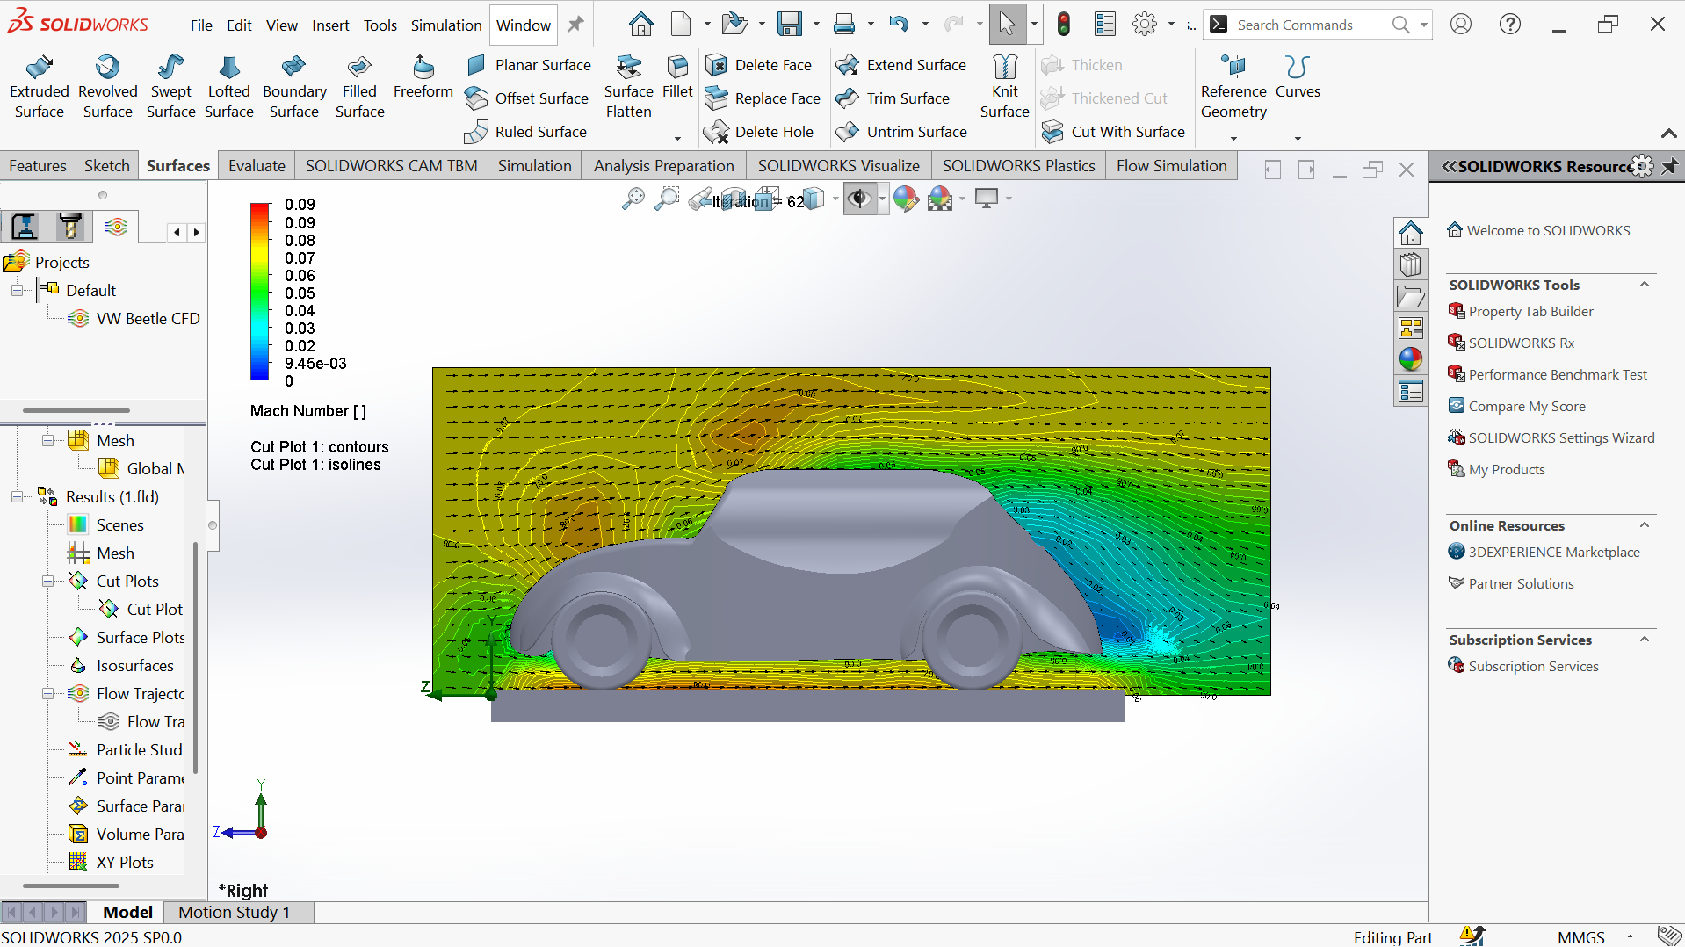Collapse the Cut Plots node

coord(47,582)
